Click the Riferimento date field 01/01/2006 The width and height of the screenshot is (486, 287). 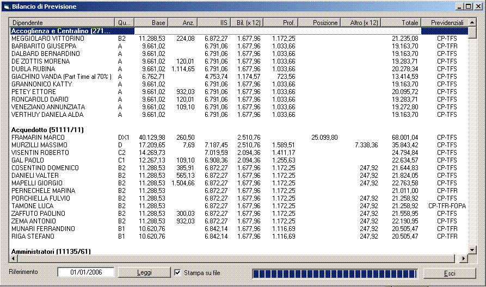(x=86, y=272)
